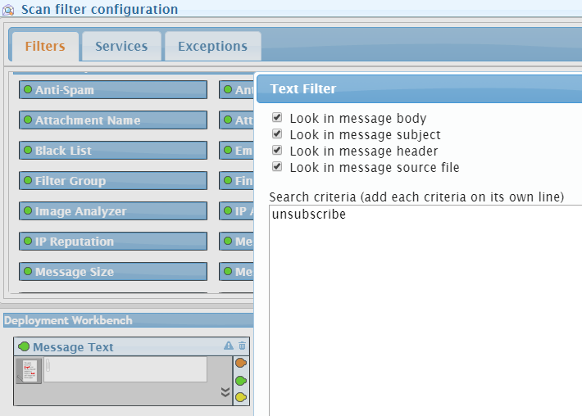Open the Exceptions tab

pyautogui.click(x=212, y=47)
